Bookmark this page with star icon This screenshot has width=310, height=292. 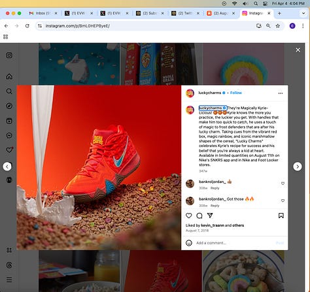(278, 26)
